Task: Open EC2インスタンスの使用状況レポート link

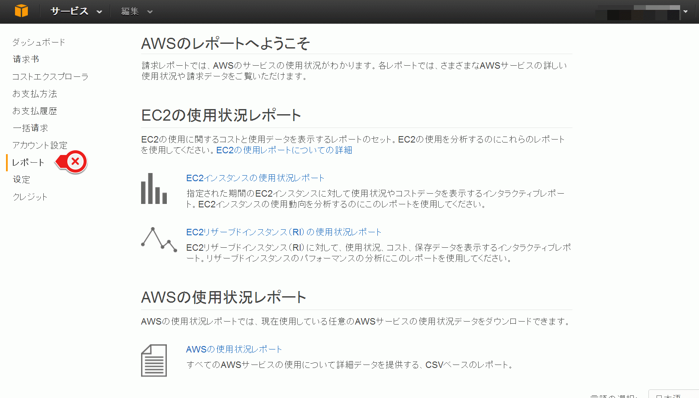Action: coord(255,178)
